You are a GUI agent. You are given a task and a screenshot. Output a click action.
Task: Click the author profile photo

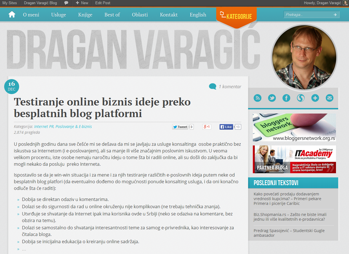[304, 58]
